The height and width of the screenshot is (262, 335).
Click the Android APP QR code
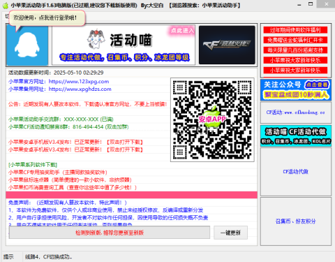[x=212, y=119]
